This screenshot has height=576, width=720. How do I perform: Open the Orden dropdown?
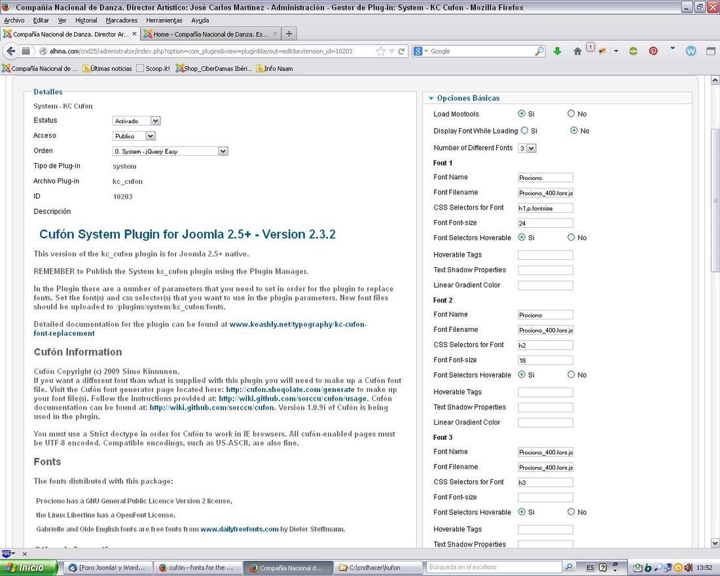170,151
